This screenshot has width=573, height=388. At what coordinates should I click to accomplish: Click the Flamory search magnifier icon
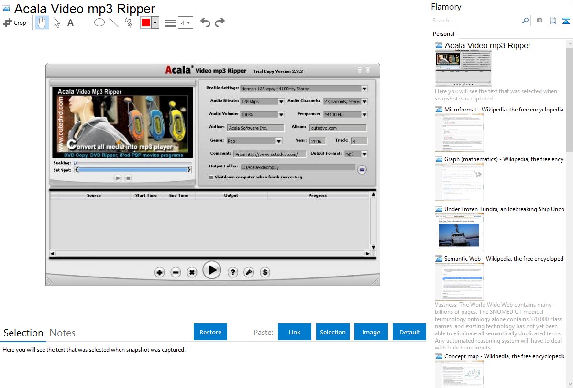coord(525,21)
